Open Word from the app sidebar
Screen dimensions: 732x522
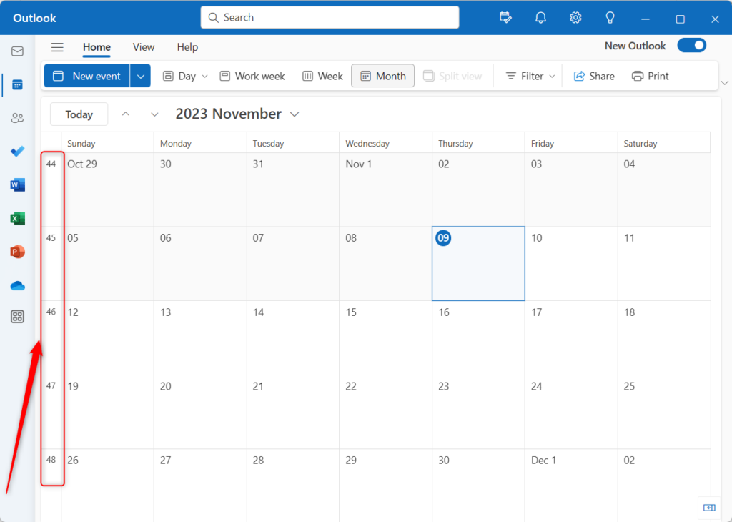click(x=17, y=184)
